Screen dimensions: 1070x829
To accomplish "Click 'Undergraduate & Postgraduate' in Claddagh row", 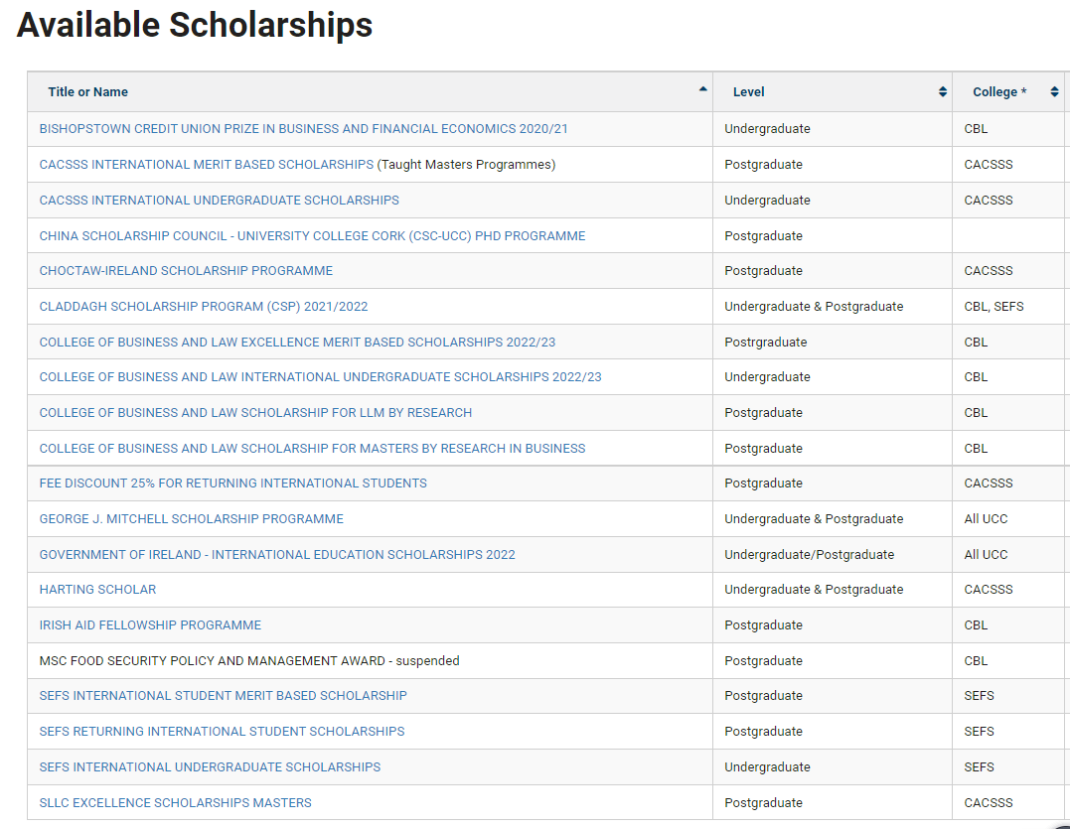I will (814, 307).
